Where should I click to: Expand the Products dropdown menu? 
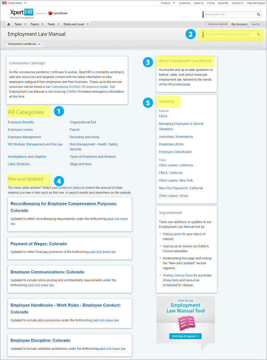tap(174, 3)
